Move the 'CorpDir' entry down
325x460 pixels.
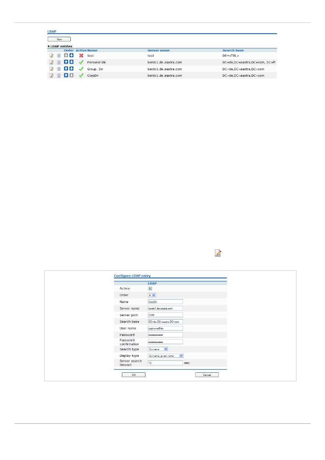72,75
